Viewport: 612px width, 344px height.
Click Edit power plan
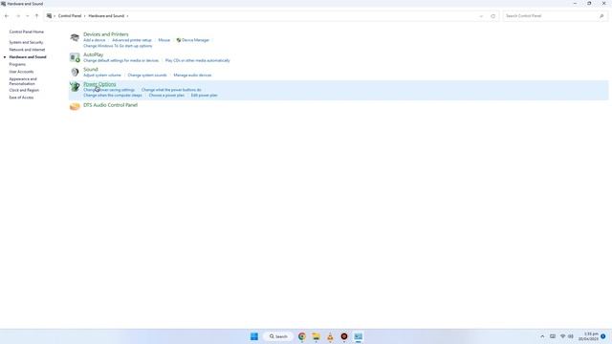tap(204, 96)
